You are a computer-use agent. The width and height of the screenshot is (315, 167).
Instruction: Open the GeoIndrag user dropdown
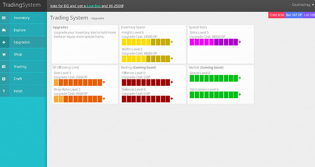[303, 5]
